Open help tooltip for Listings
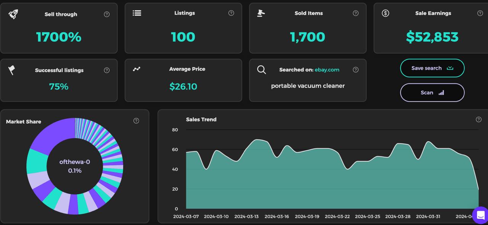 (x=231, y=13)
